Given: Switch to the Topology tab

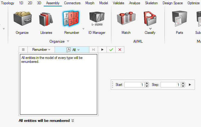Looking at the screenshot, I should [x=8, y=3].
